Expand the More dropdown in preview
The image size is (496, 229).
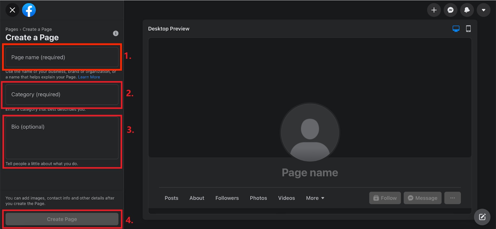[x=315, y=198]
